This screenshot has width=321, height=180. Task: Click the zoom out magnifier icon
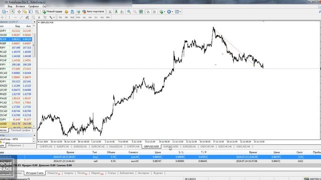coord(135,12)
